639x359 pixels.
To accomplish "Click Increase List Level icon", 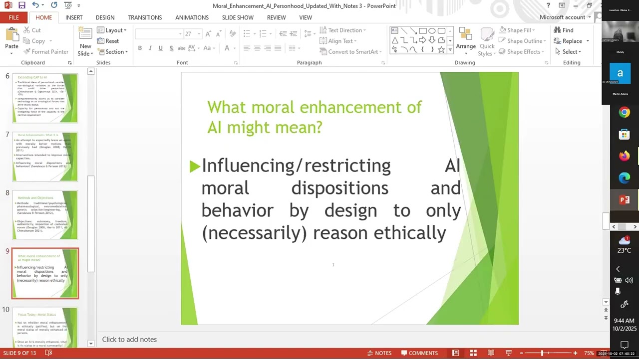I will coord(294,33).
